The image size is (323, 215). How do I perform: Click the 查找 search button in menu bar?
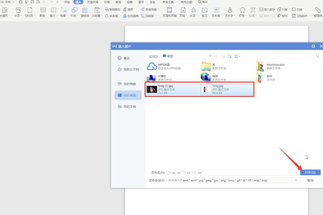[x=203, y=2]
